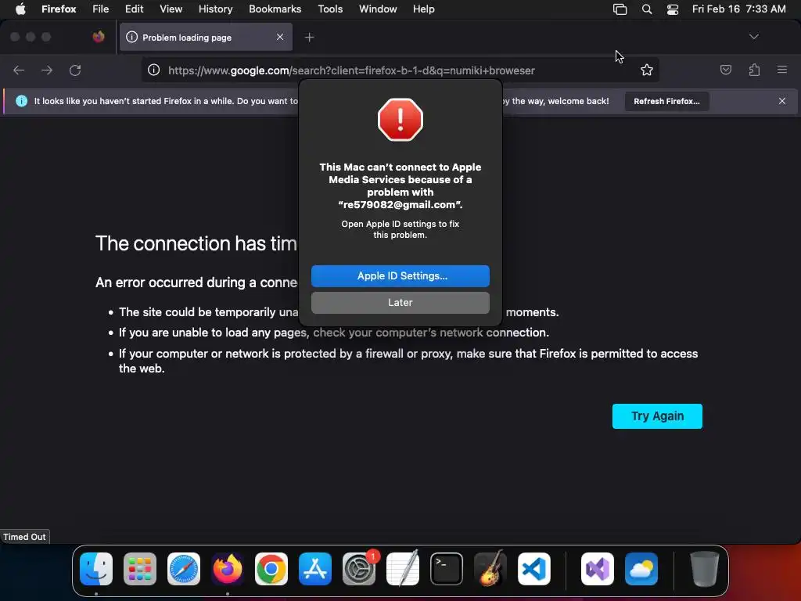Open the Window menu
This screenshot has width=801, height=601.
tap(378, 9)
